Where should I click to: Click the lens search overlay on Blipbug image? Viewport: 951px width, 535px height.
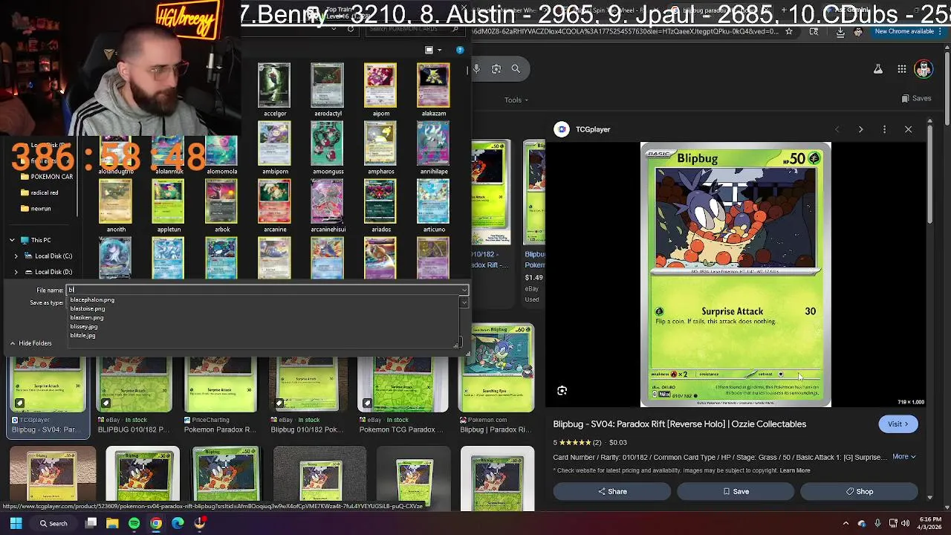coord(562,391)
